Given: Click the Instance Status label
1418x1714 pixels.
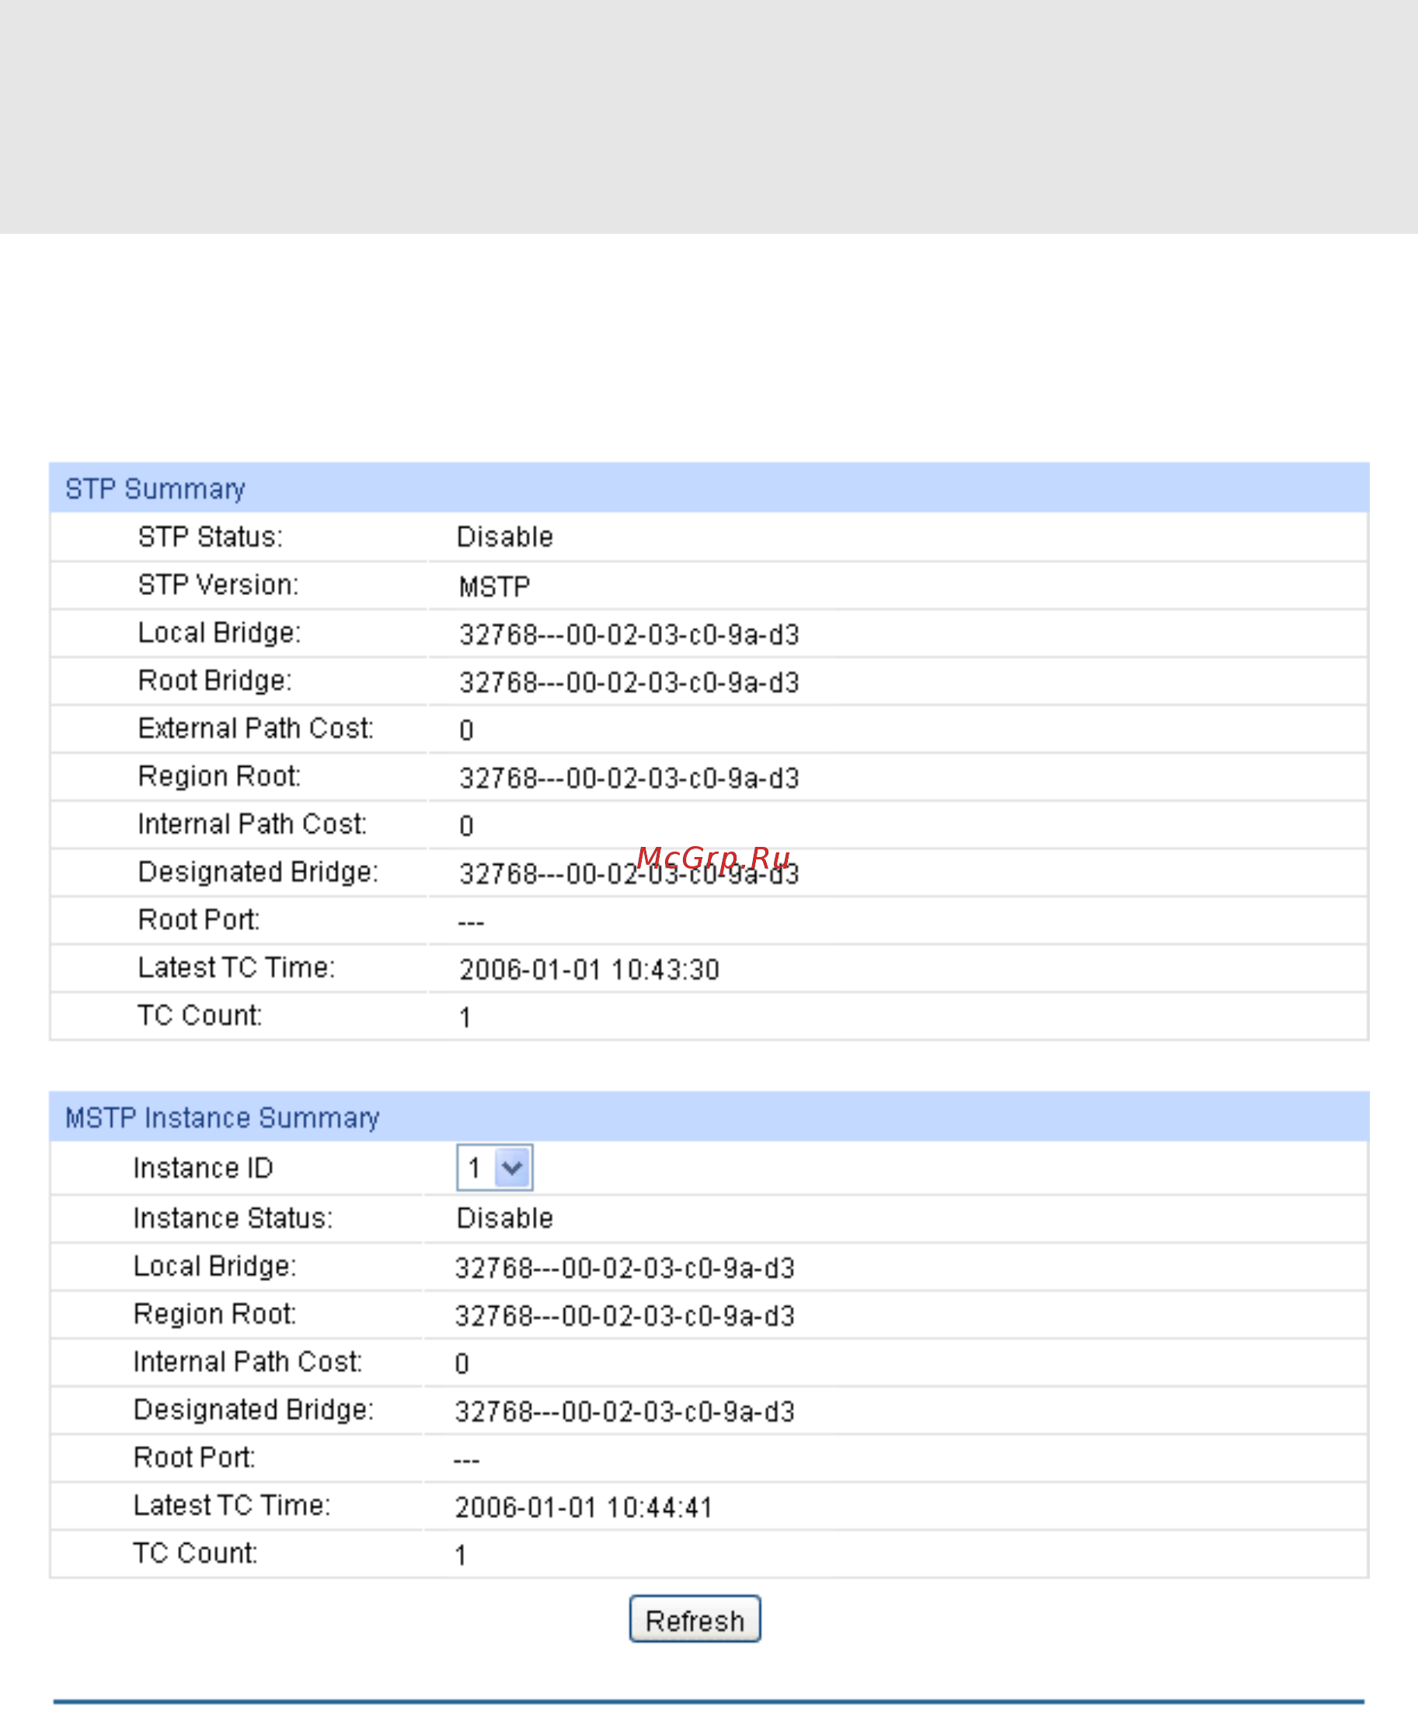Looking at the screenshot, I should (x=232, y=1218).
